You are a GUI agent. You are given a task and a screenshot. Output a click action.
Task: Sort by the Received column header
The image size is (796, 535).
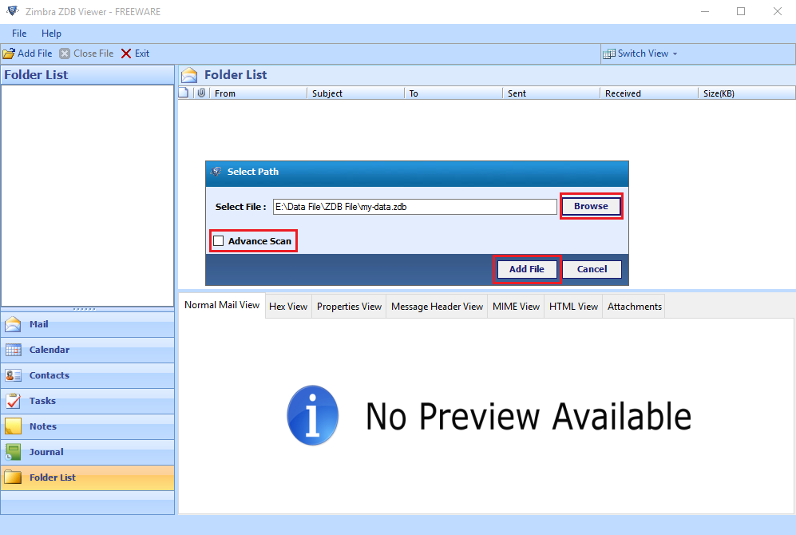pos(649,93)
